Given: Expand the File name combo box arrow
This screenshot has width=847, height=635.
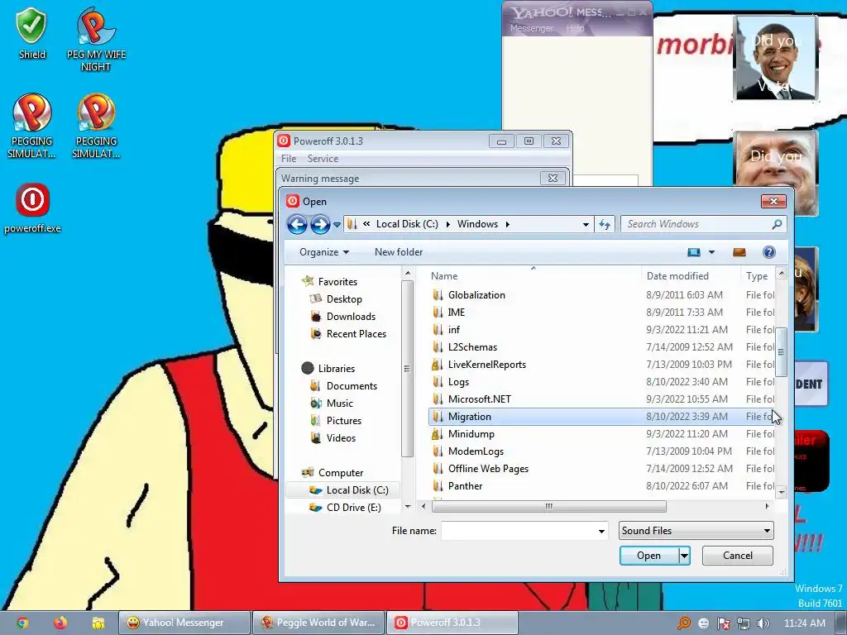Looking at the screenshot, I should point(601,532).
